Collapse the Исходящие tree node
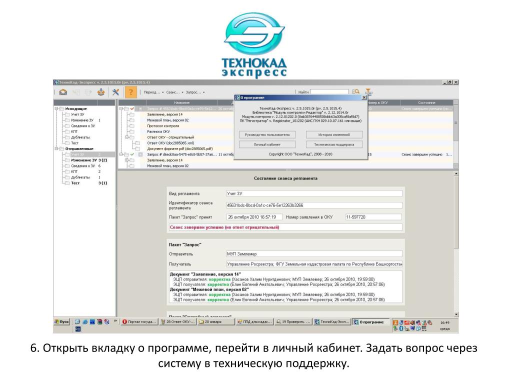 (x=56, y=108)
